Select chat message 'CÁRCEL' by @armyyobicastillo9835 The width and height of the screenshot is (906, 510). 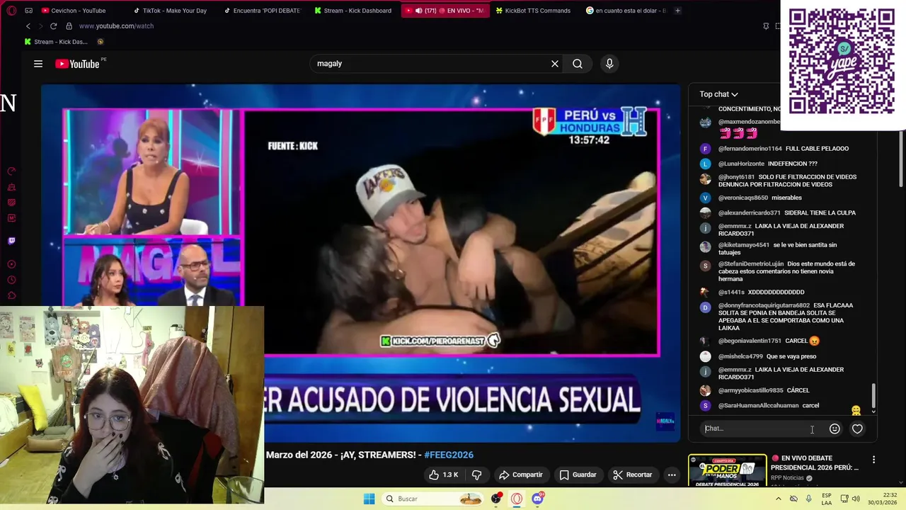(798, 390)
